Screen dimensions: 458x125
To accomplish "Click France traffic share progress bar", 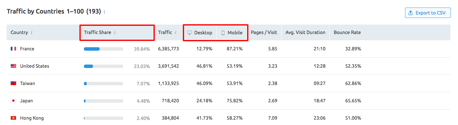I will 103,49.
